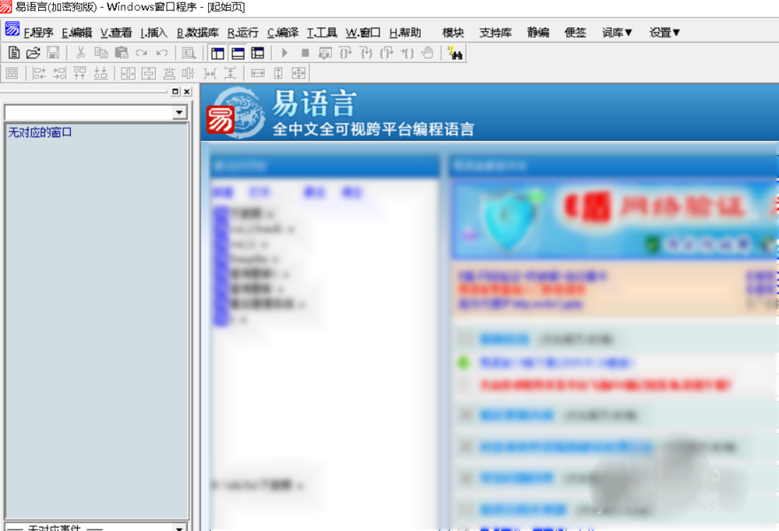779x531 pixels.
Task: Select the 无对应的窗口 text
Action: coord(41,132)
